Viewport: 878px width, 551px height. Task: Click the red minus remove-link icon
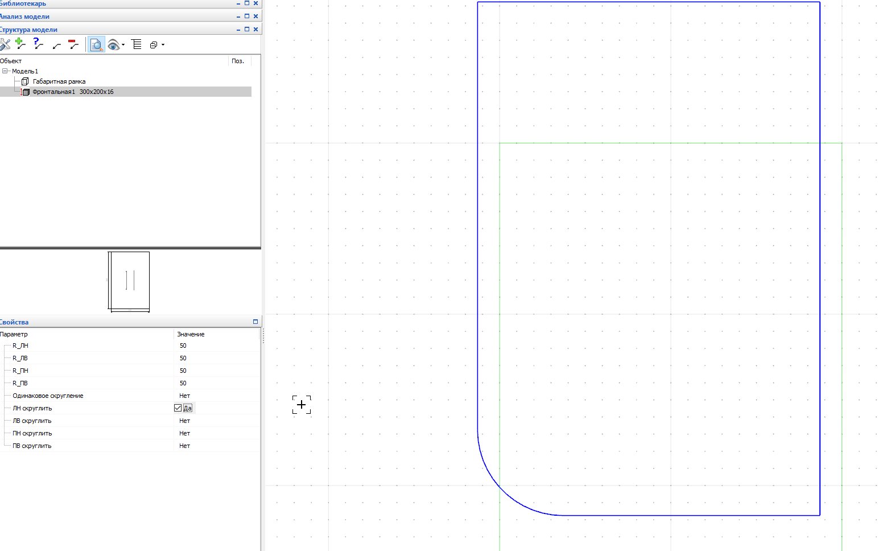73,44
